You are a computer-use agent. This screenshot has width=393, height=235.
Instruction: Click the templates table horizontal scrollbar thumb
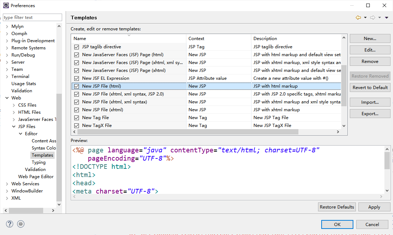point(188,132)
